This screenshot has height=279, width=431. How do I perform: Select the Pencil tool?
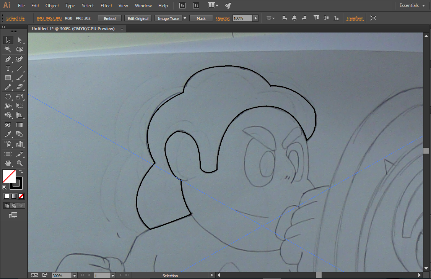[x=8, y=87]
